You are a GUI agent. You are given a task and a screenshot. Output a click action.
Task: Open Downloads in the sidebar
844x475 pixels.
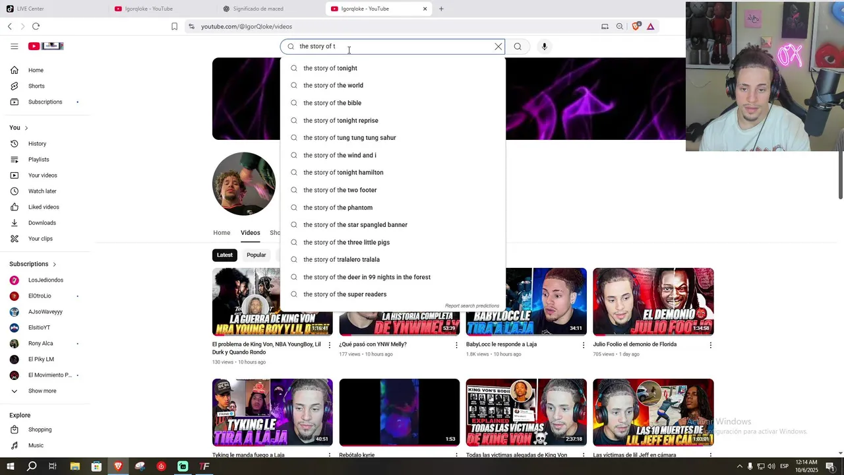[45, 222]
